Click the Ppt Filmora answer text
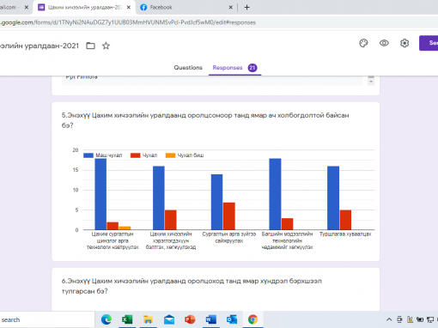 pyautogui.click(x=82, y=76)
